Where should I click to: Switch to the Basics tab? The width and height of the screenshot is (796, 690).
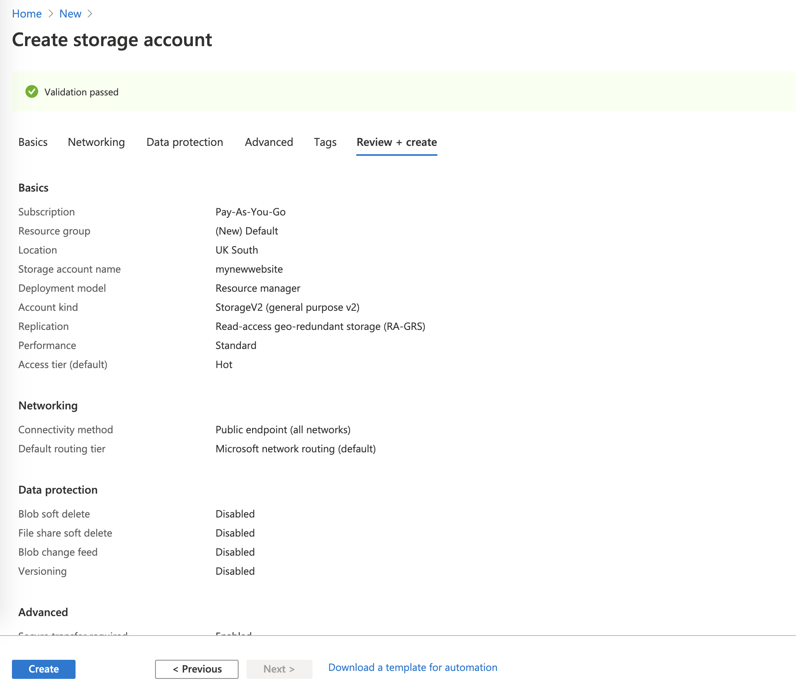pyautogui.click(x=33, y=142)
